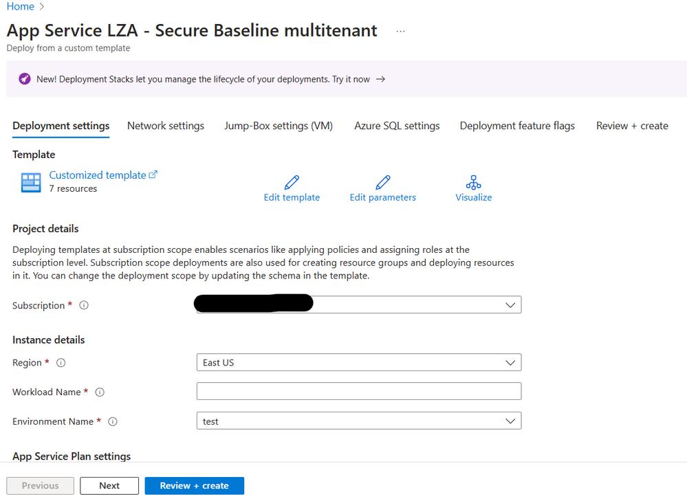Follow the Try it now arrow

pyautogui.click(x=381, y=79)
